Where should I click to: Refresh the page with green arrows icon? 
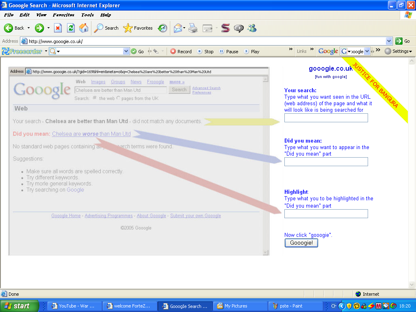click(71, 28)
